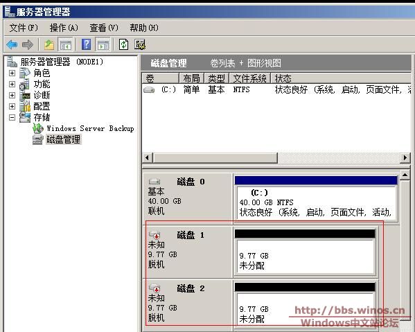
Task: Click the 文件系统 column header
Action: tap(249, 78)
